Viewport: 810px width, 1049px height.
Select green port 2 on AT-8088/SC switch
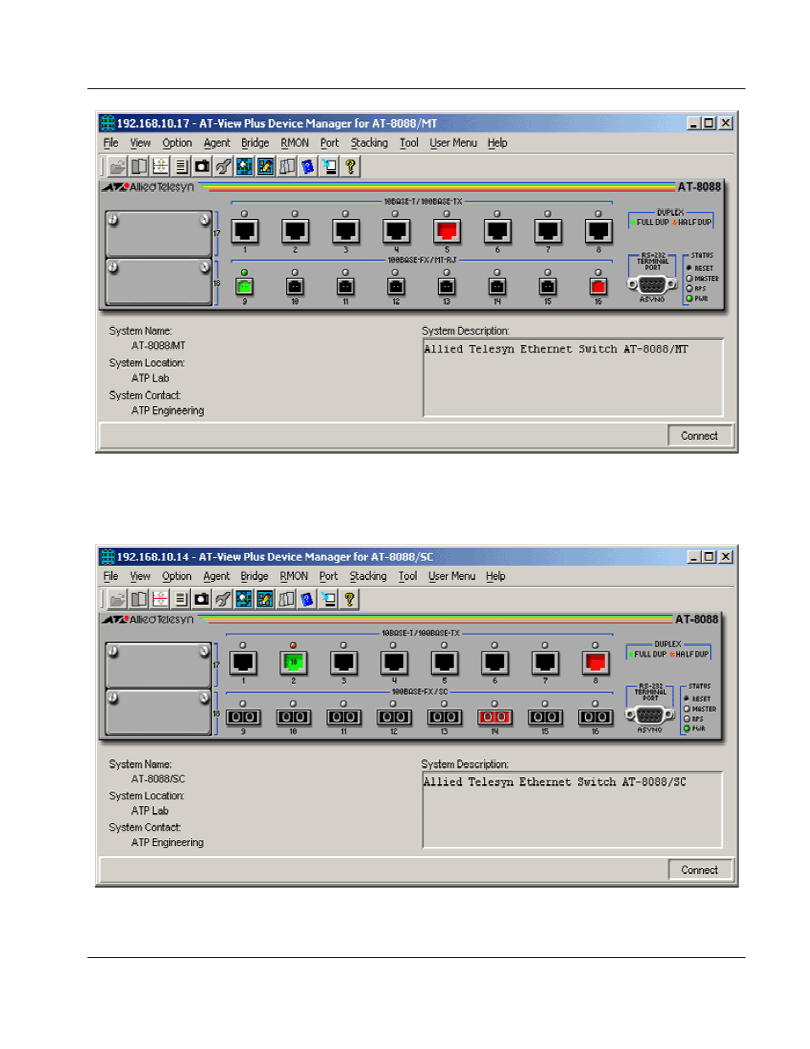click(x=293, y=663)
